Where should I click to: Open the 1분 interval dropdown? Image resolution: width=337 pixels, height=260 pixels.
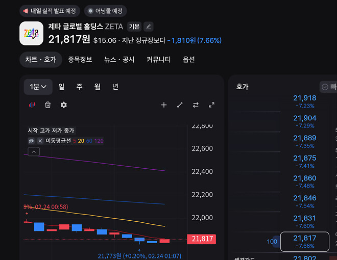(x=38, y=87)
